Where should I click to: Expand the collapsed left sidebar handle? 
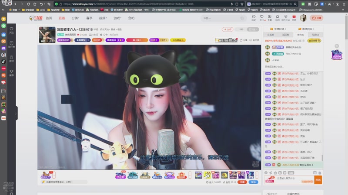pyautogui.click(x=16, y=114)
